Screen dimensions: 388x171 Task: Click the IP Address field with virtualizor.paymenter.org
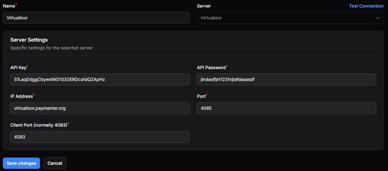(100, 108)
